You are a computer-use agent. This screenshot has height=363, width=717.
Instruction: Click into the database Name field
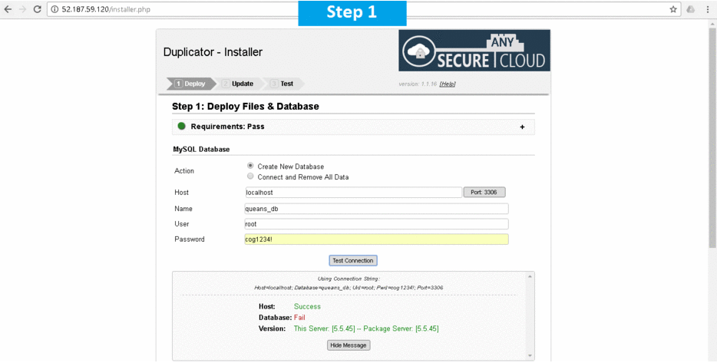pos(375,208)
